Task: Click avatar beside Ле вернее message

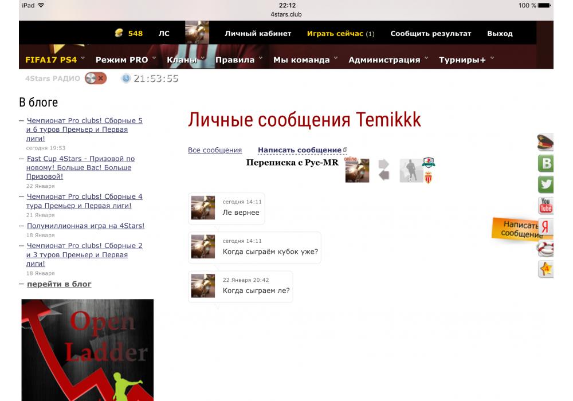Action: (x=203, y=207)
